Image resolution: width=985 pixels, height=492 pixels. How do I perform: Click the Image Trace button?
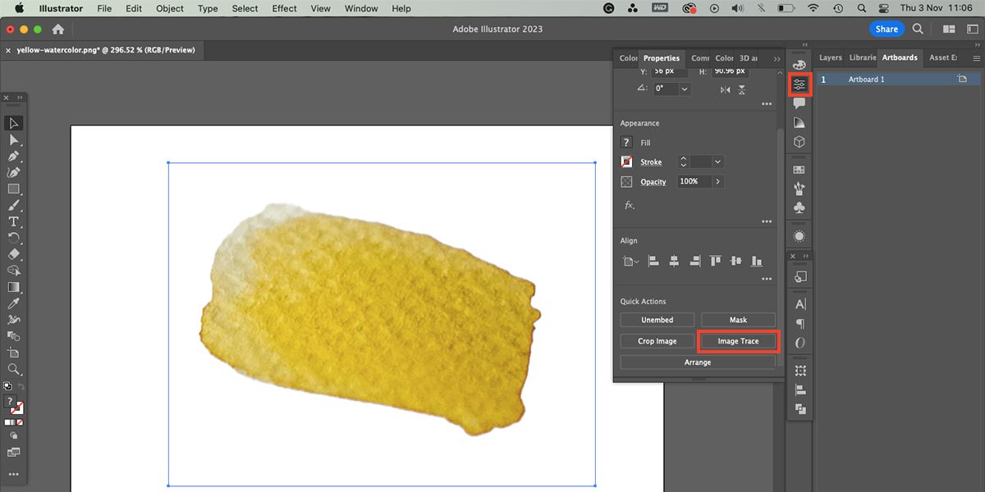click(738, 341)
